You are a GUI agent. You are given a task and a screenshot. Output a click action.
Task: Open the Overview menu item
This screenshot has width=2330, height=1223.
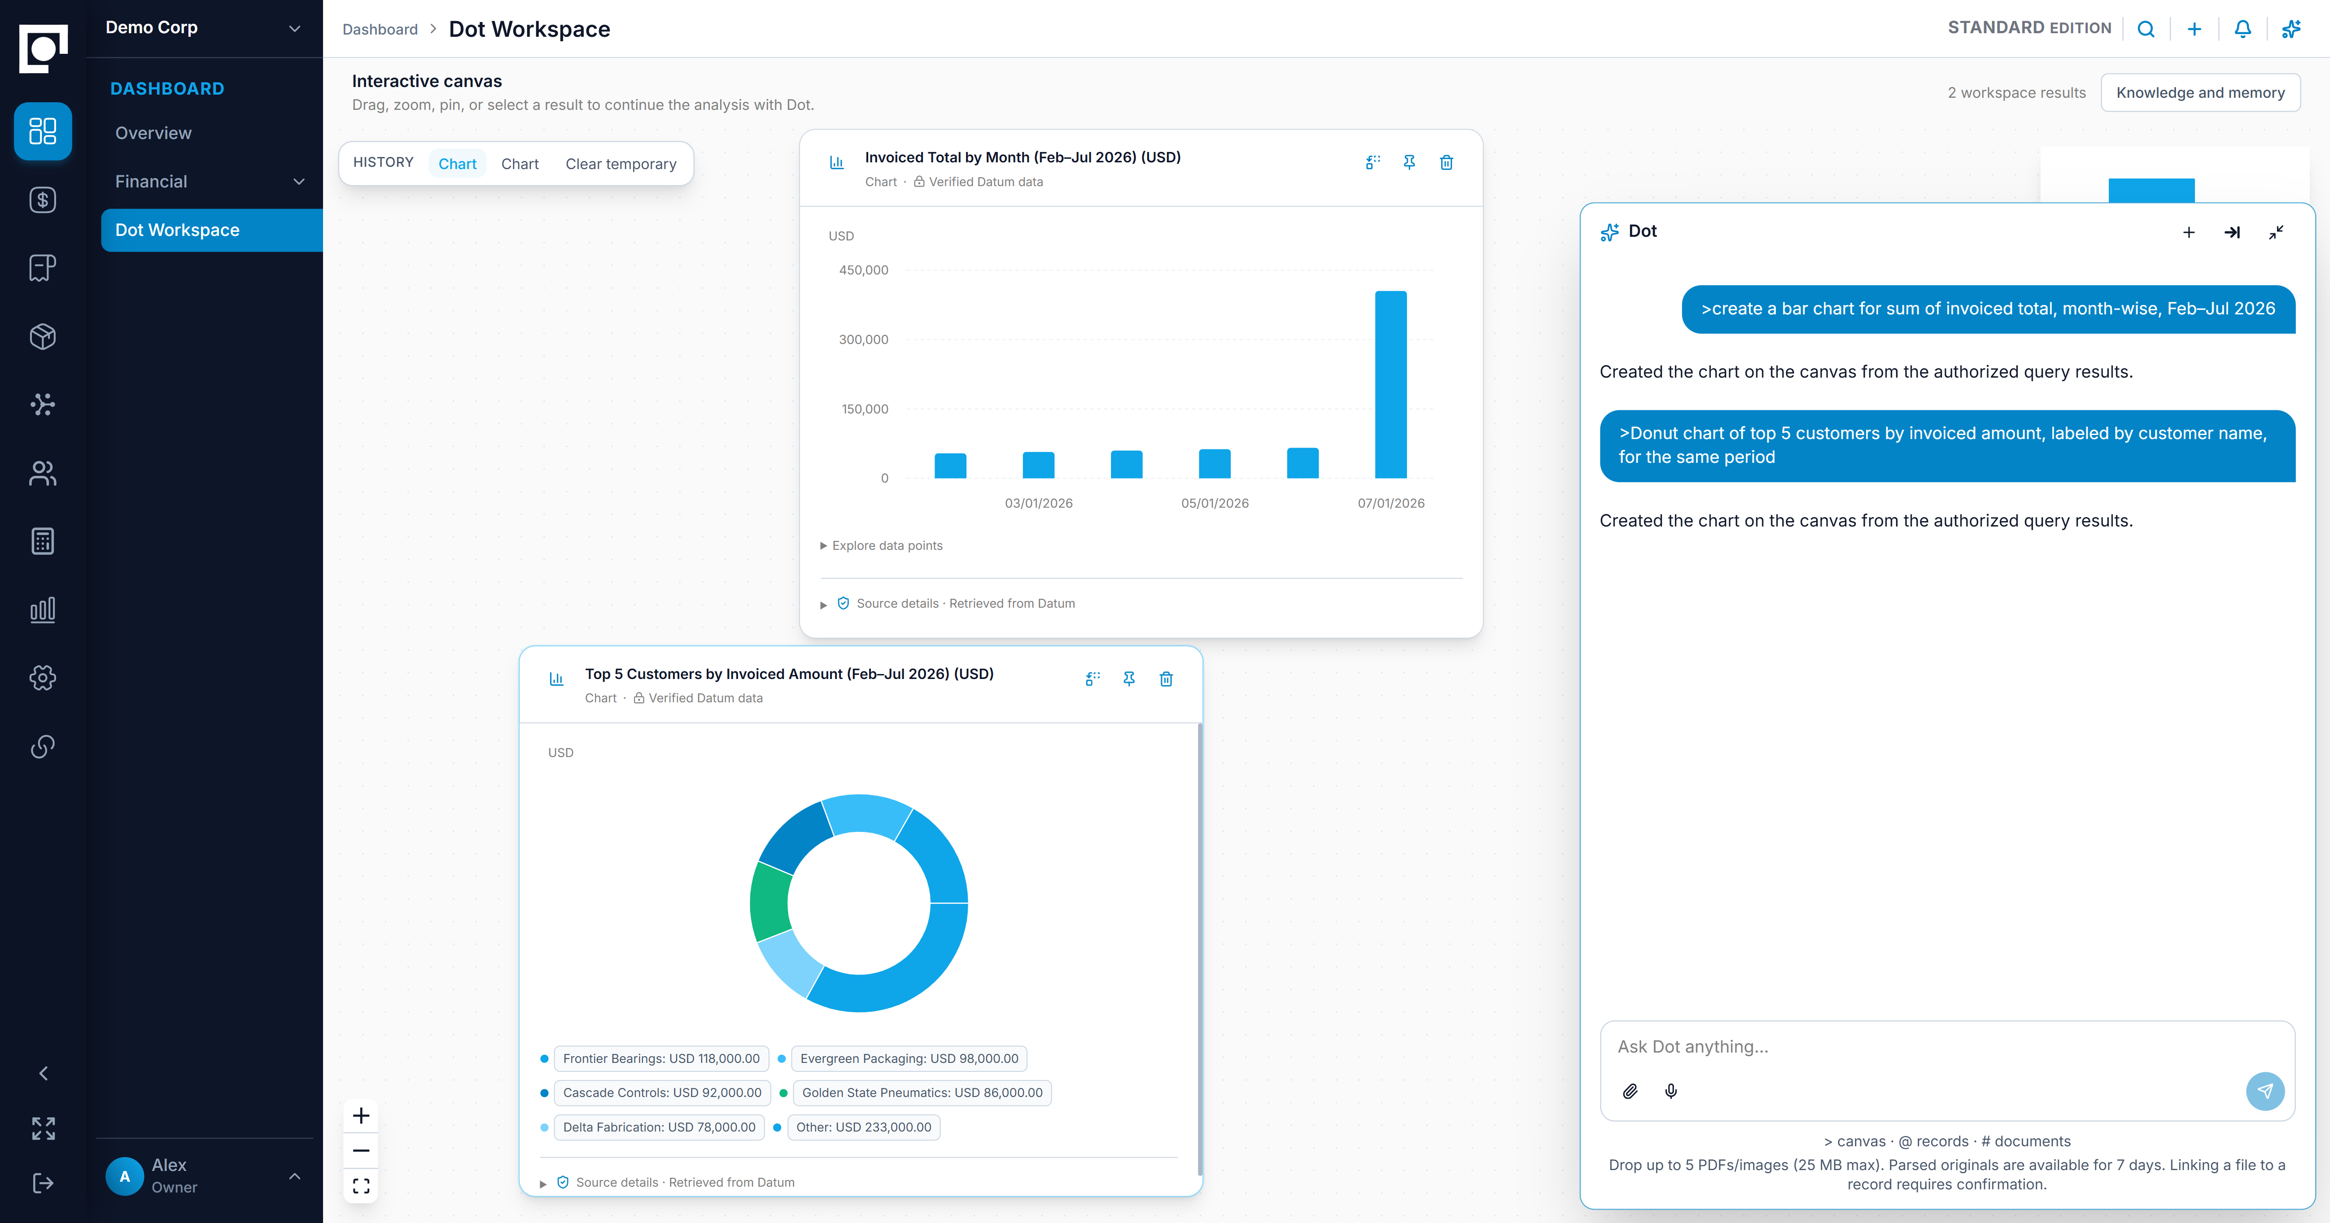[153, 133]
